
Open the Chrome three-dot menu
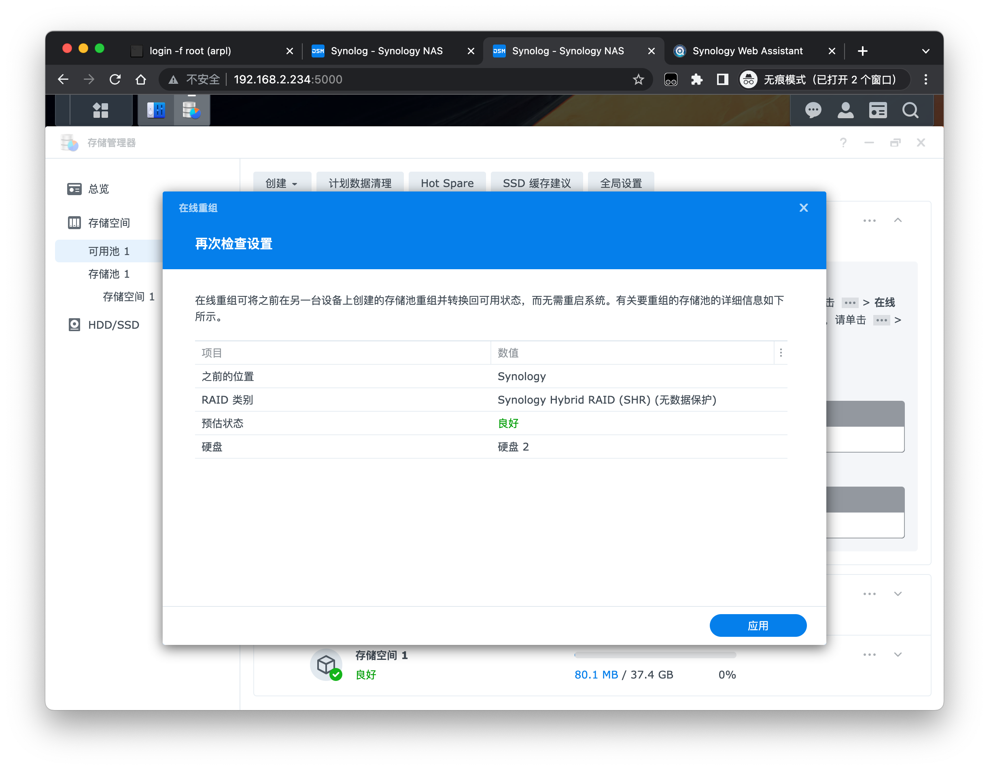(x=925, y=80)
